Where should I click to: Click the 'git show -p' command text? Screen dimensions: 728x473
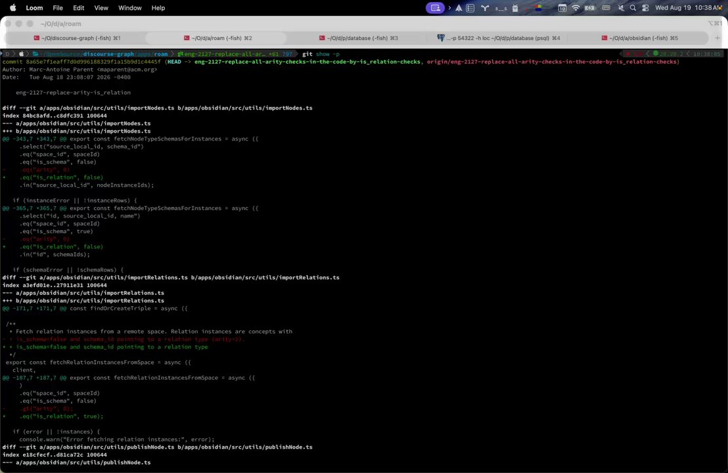321,54
